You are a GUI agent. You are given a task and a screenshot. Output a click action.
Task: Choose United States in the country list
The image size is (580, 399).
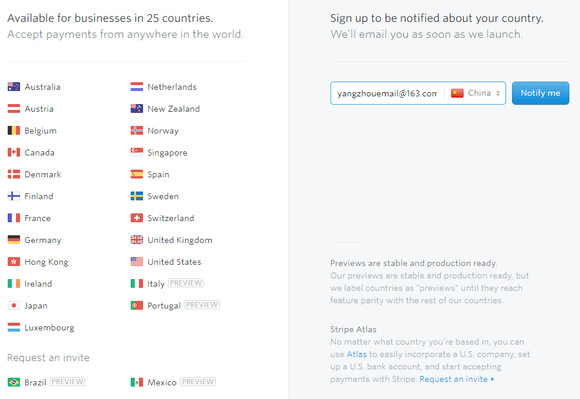(x=174, y=262)
